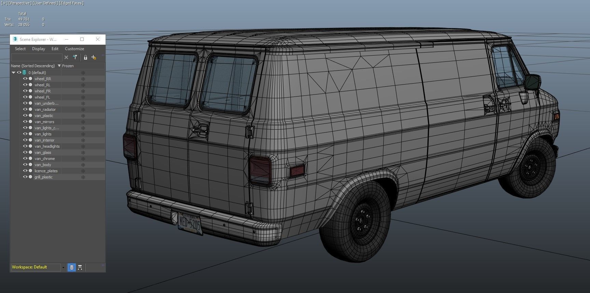Toggle frozen snowflake for grill_plastic
590x293 pixels.
[83, 177]
